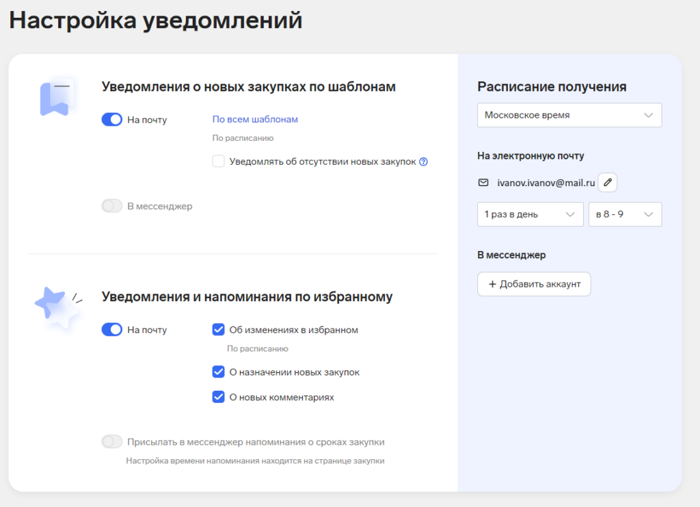This screenshot has height=507, width=700.
Task: Uncheck 'О назначении новых закупок' checkbox
Action: coord(219,372)
